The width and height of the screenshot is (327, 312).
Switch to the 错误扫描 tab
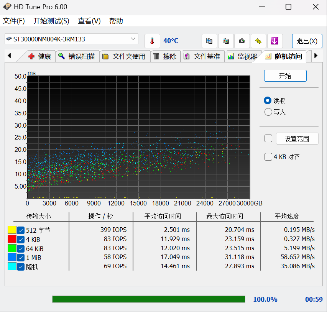click(77, 56)
